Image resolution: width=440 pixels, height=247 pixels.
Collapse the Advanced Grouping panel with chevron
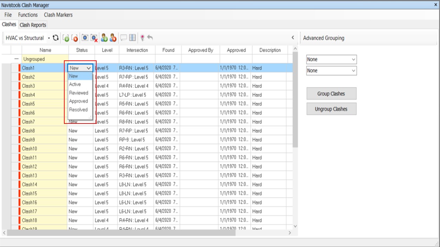coord(293,38)
